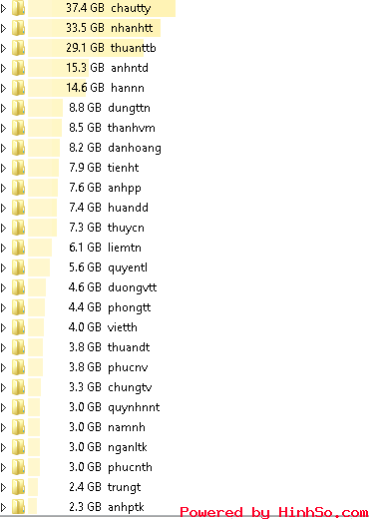
Task: Click folder icon of duongvtt
Action: point(18,287)
